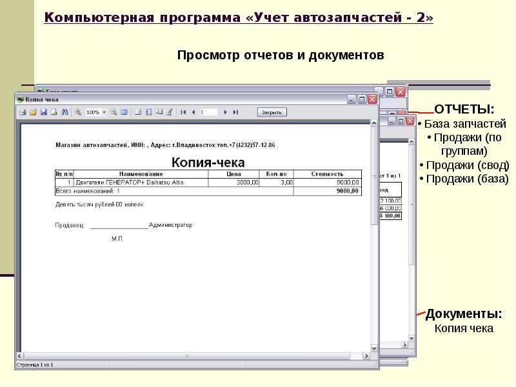Click the export report icon beside save
The height and width of the screenshot is (387, 516).
tap(54, 112)
